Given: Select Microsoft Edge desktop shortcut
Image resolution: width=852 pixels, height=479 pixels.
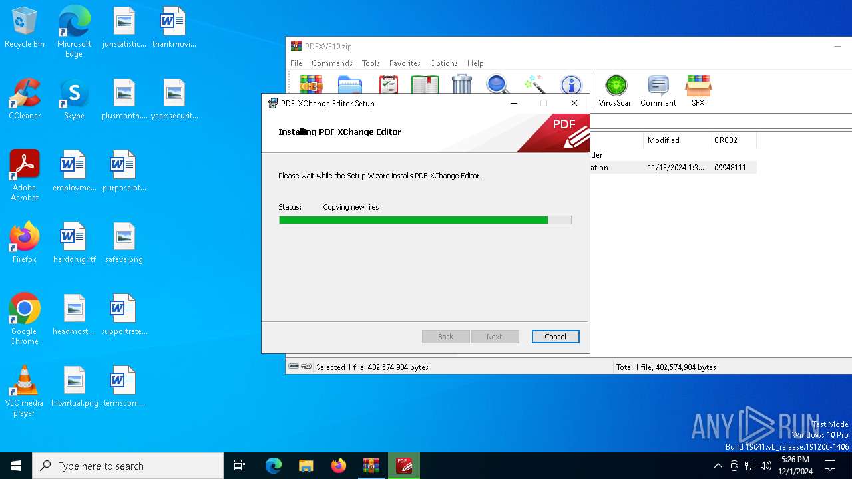Looking at the screenshot, I should point(74,31).
